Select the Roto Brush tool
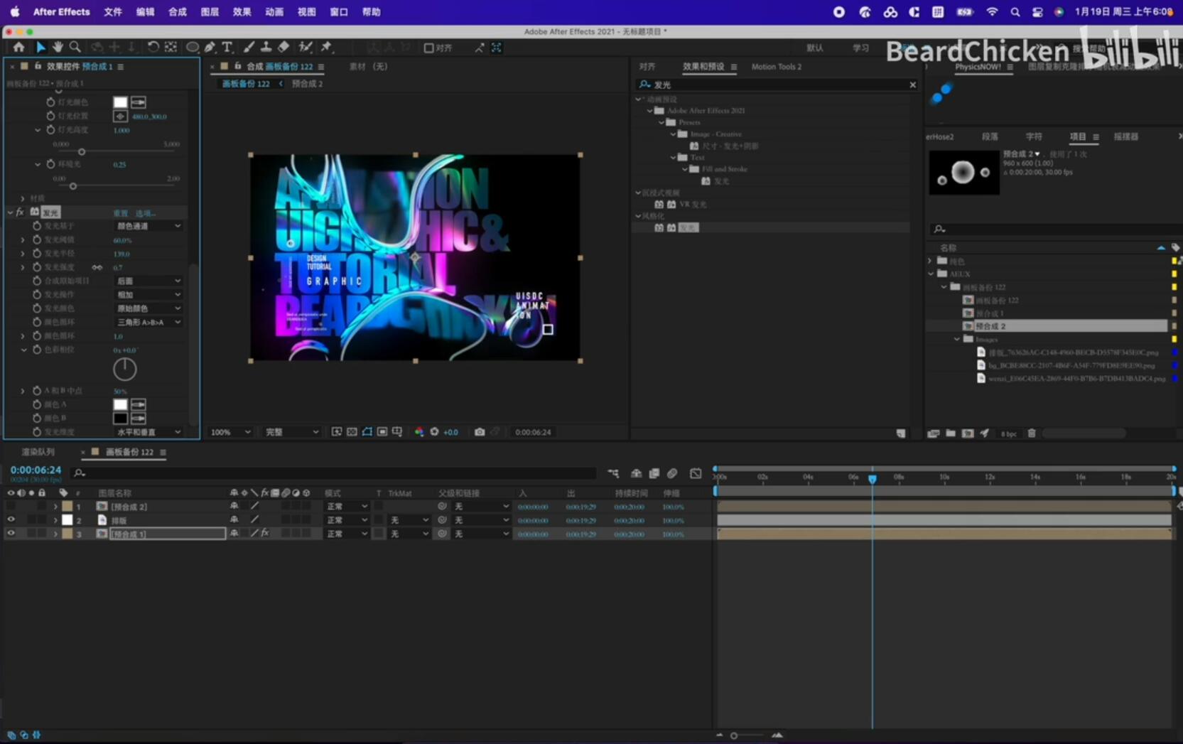Viewport: 1183px width, 744px height. point(306,48)
